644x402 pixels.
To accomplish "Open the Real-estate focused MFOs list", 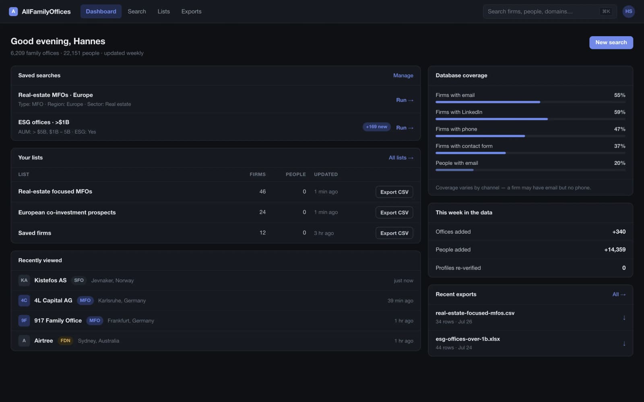I will 55,191.
